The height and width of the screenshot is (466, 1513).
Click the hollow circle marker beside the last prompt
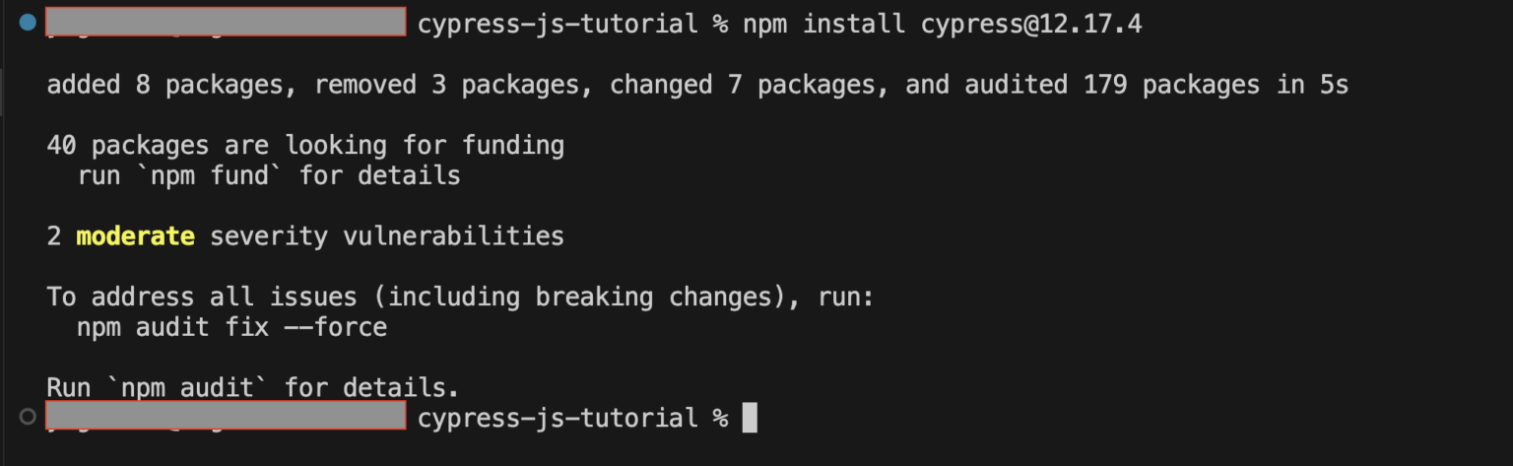[x=27, y=417]
